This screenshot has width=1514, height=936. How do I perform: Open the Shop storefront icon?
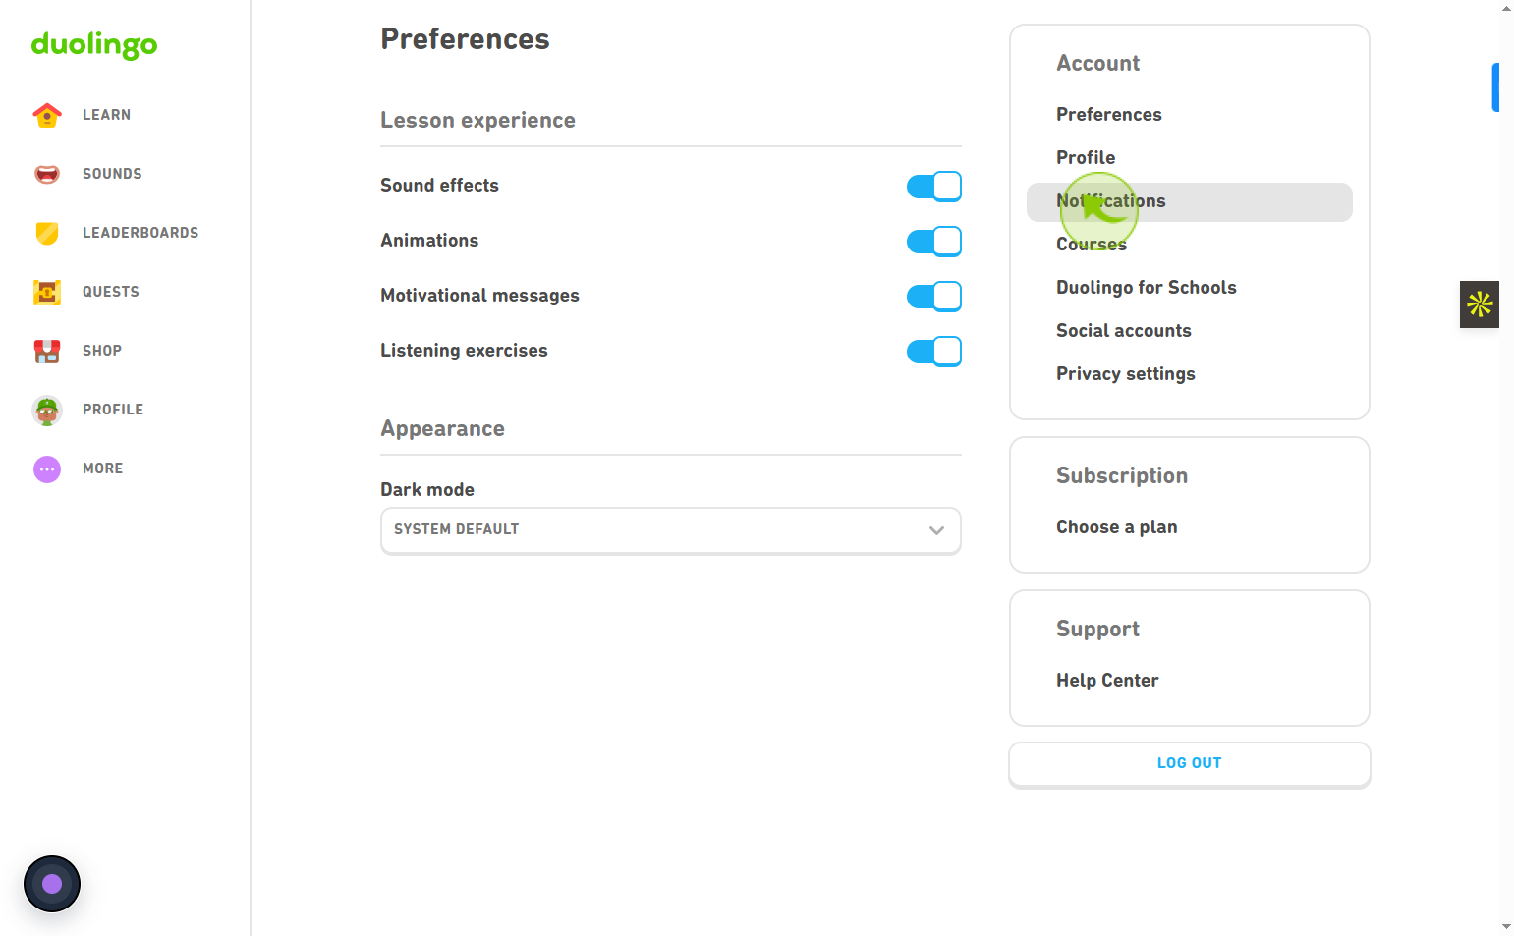(x=47, y=351)
